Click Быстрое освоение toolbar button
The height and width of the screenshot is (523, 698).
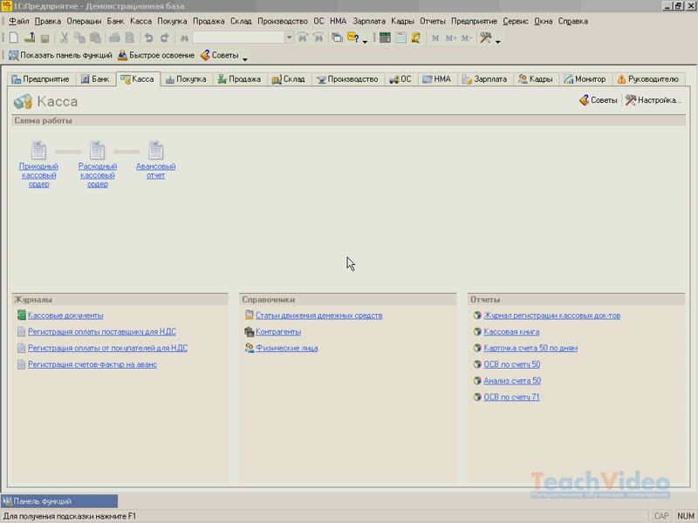[x=156, y=55]
